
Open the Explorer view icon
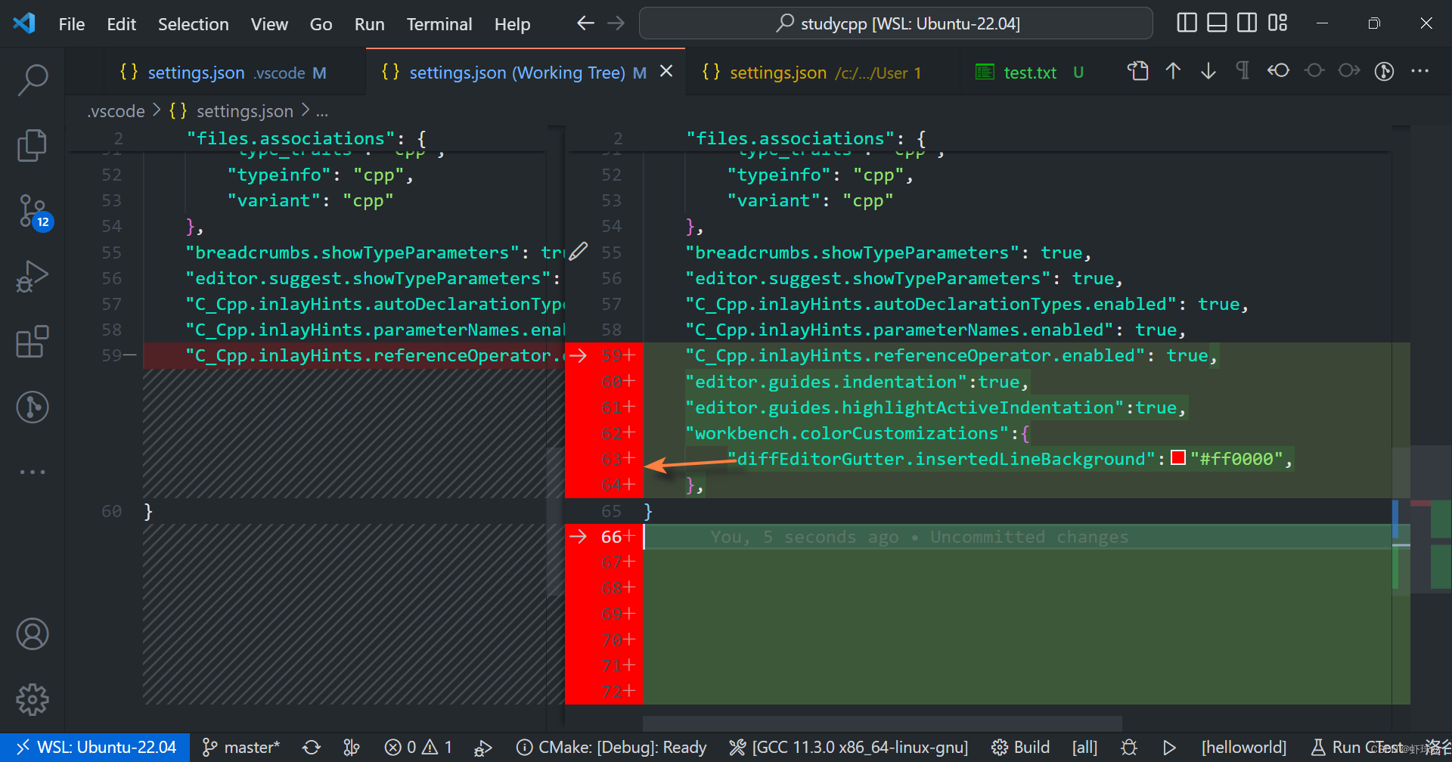[x=33, y=145]
